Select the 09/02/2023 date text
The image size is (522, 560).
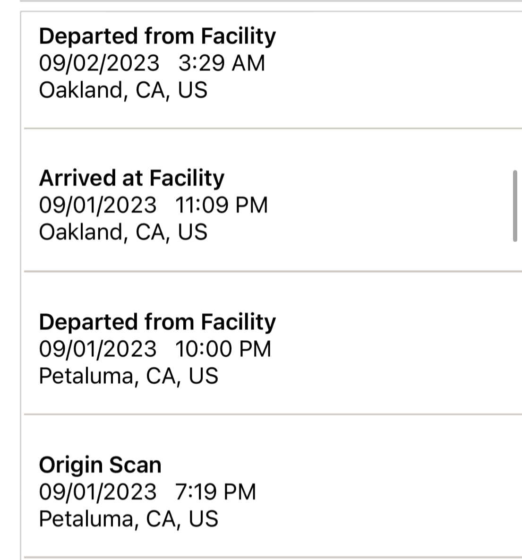pos(99,63)
